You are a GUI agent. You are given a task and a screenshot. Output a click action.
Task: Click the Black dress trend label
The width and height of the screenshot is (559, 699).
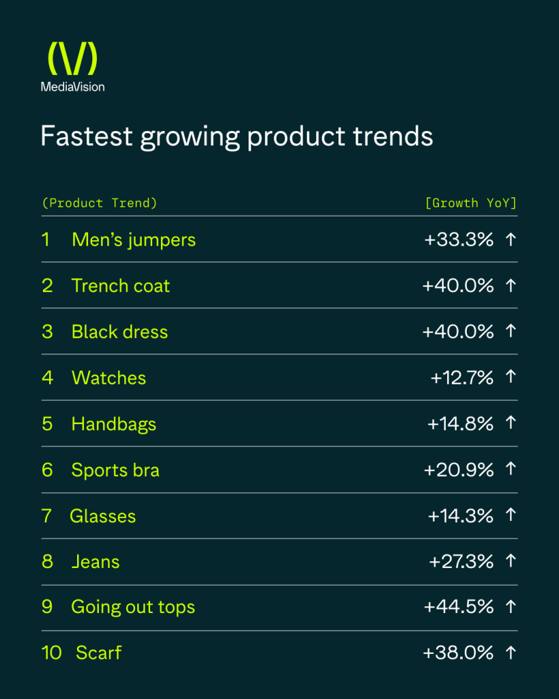point(120,332)
